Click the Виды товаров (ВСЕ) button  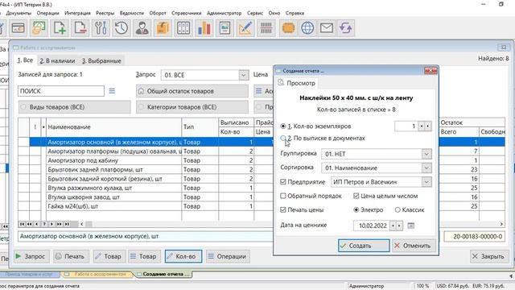point(74,107)
